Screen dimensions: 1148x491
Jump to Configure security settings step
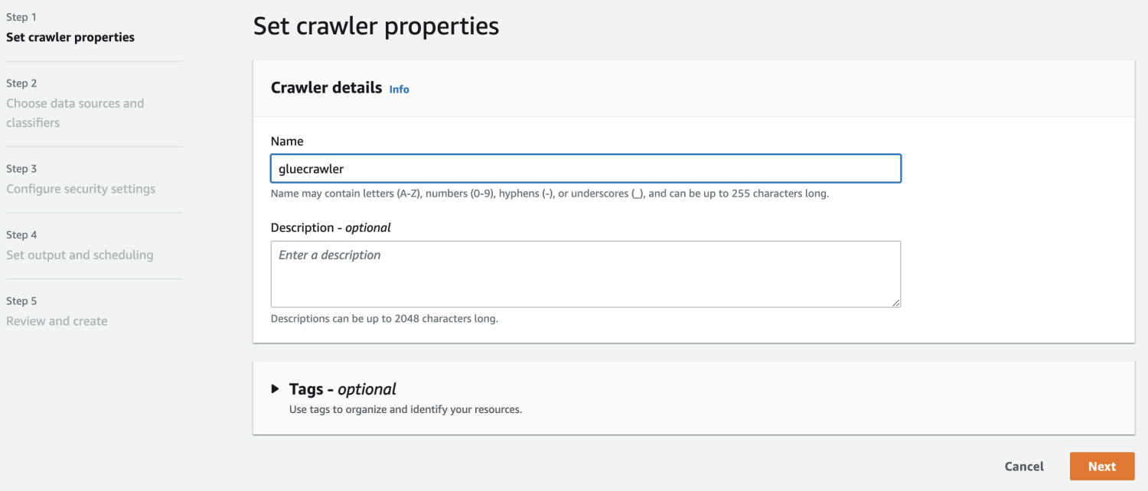click(x=80, y=189)
